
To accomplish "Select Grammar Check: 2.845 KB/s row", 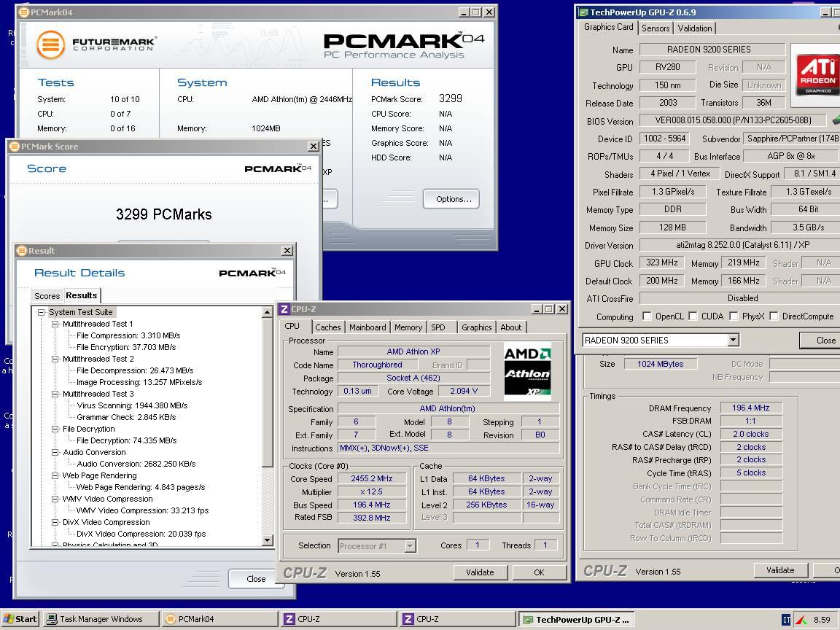I will 126,417.
